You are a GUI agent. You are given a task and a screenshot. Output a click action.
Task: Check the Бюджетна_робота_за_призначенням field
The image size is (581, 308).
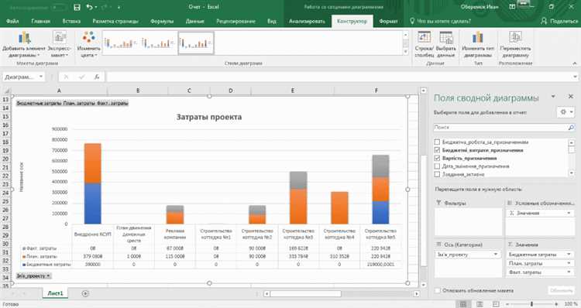coord(437,142)
